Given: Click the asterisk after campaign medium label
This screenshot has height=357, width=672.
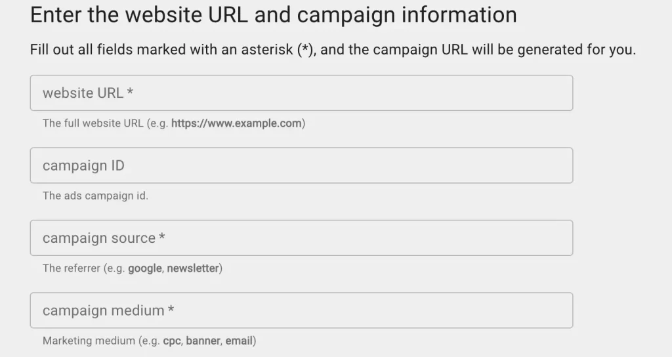Looking at the screenshot, I should click(171, 309).
